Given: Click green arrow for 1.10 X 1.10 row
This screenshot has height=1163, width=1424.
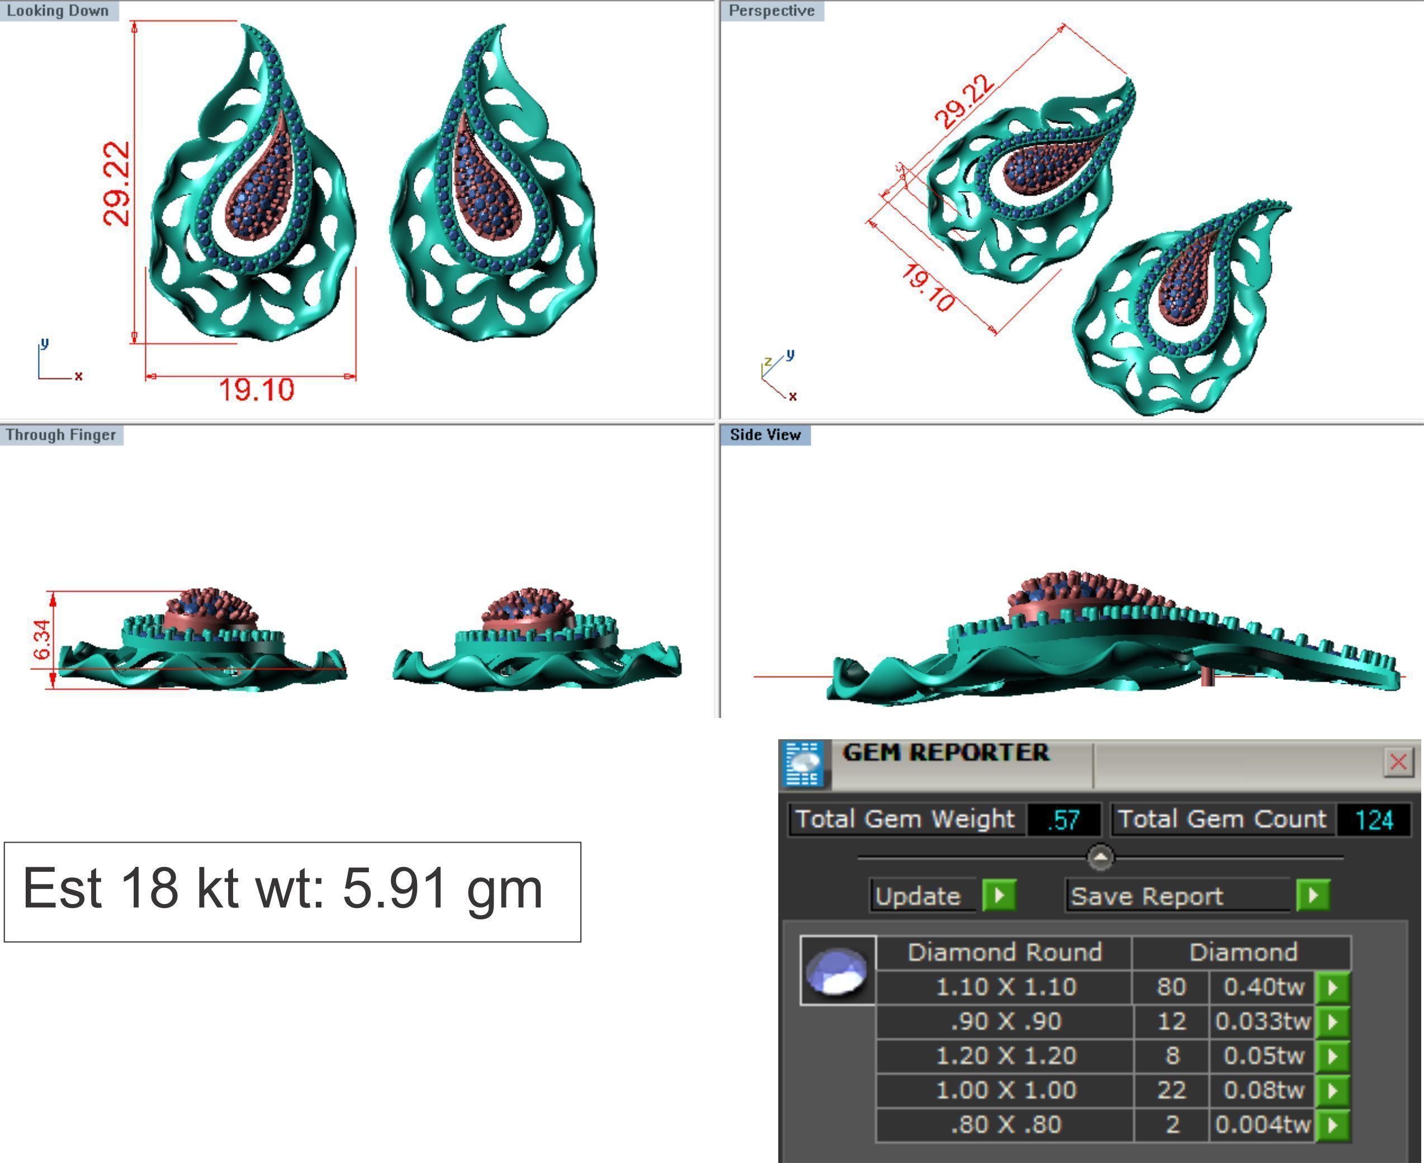Looking at the screenshot, I should coord(1333,987).
